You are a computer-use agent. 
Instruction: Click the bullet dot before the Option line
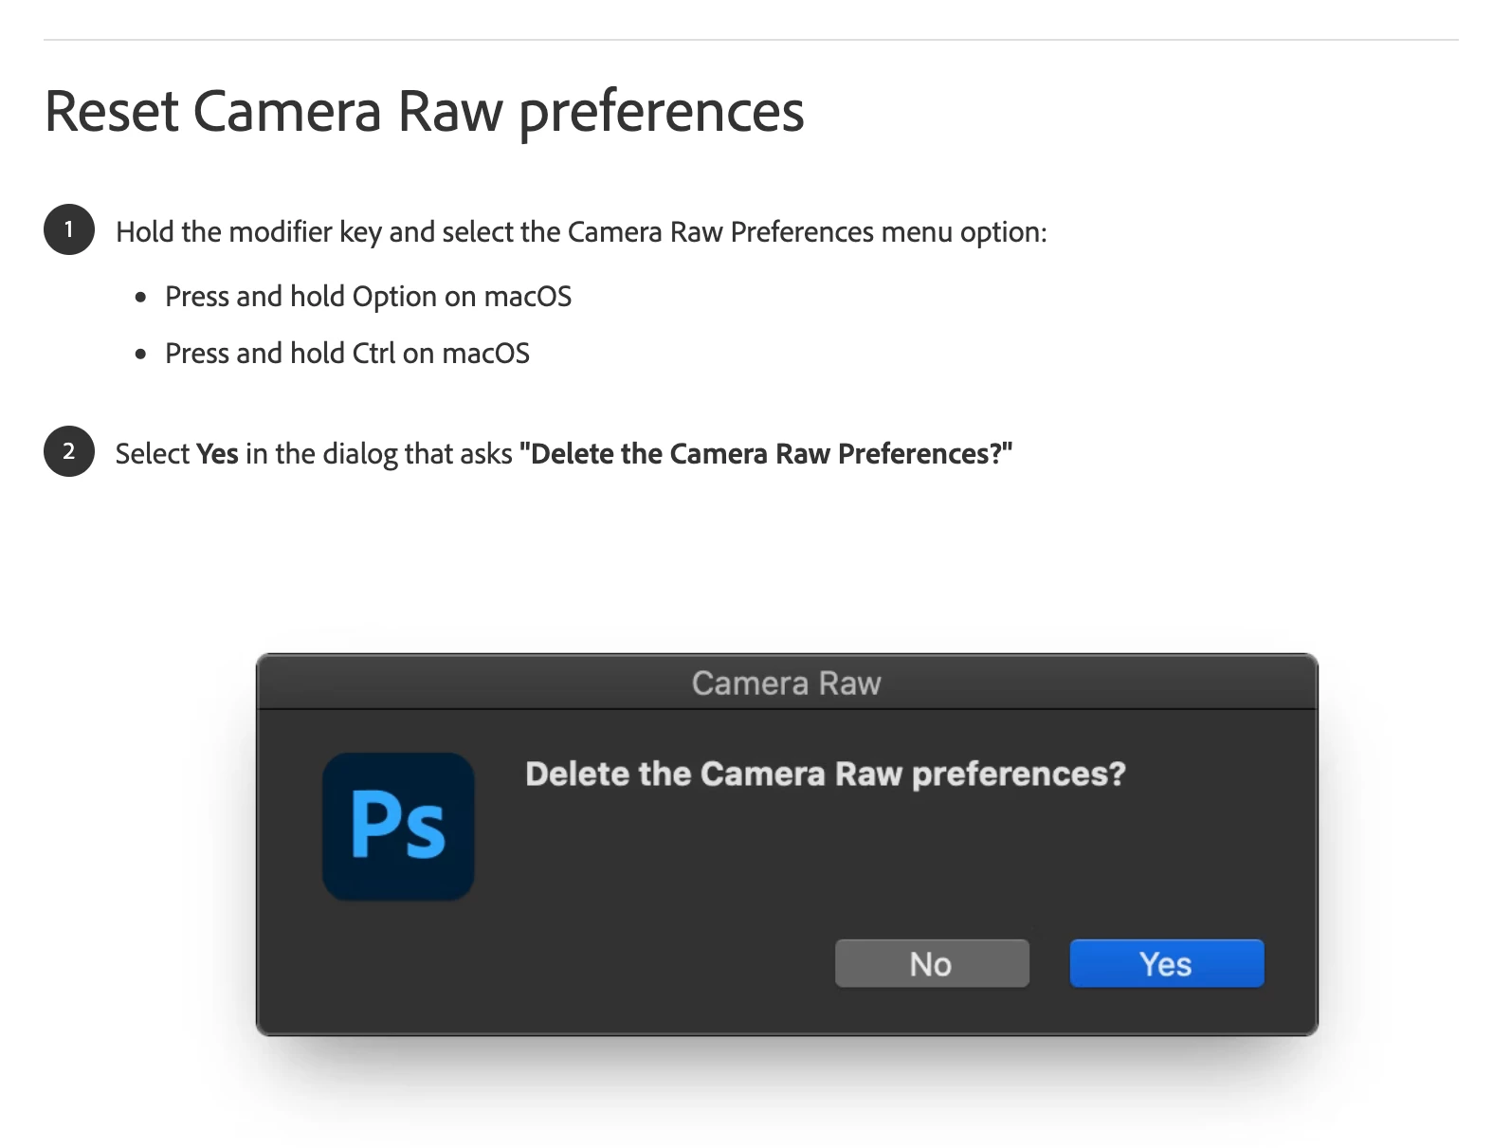[141, 298]
